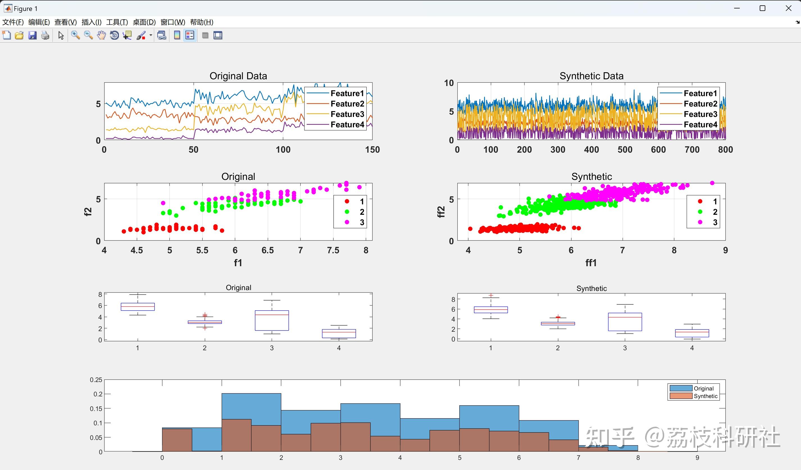Viewport: 801px width, 470px height.
Task: Activate the Pan hand tool
Action: pos(101,35)
